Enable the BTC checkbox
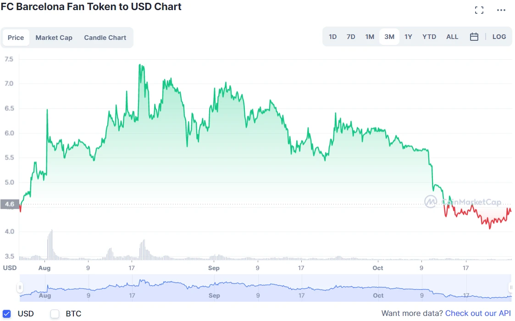This screenshot has height=321, width=515. coord(55,314)
